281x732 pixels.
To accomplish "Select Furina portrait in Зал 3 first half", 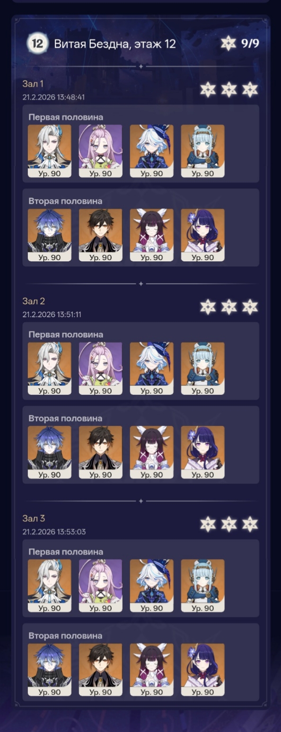I will pyautogui.click(x=151, y=586).
